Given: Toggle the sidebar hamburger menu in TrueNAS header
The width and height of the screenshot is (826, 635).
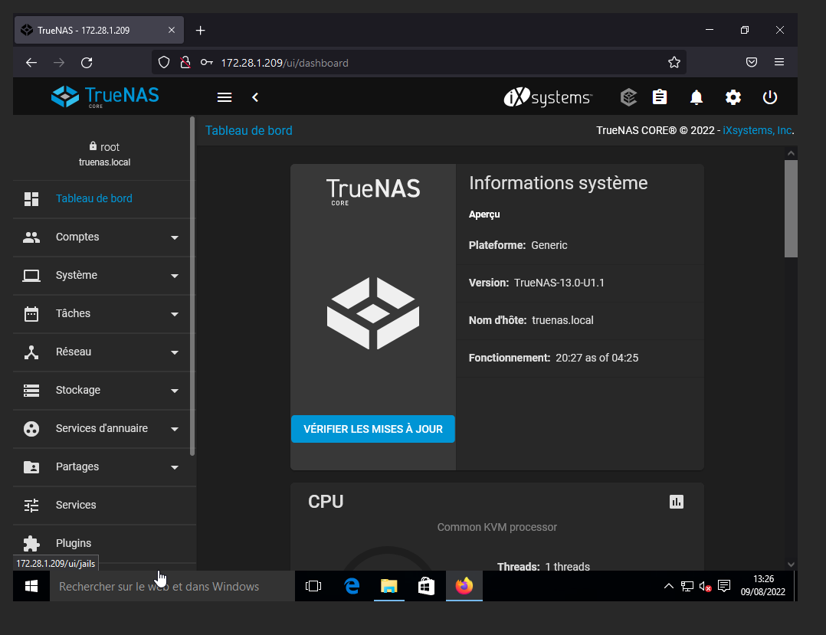Looking at the screenshot, I should (x=225, y=97).
